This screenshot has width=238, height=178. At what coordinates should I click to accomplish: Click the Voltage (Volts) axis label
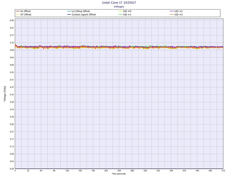5,94
